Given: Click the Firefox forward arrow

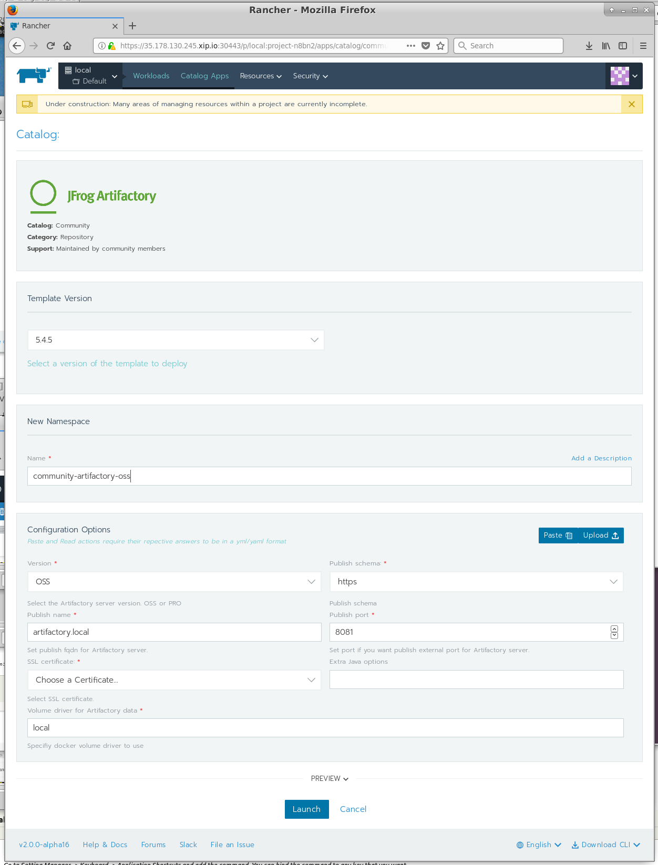Looking at the screenshot, I should [34, 46].
